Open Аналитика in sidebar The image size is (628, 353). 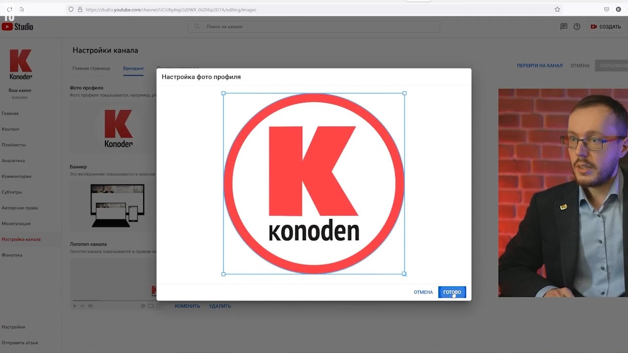tap(13, 160)
